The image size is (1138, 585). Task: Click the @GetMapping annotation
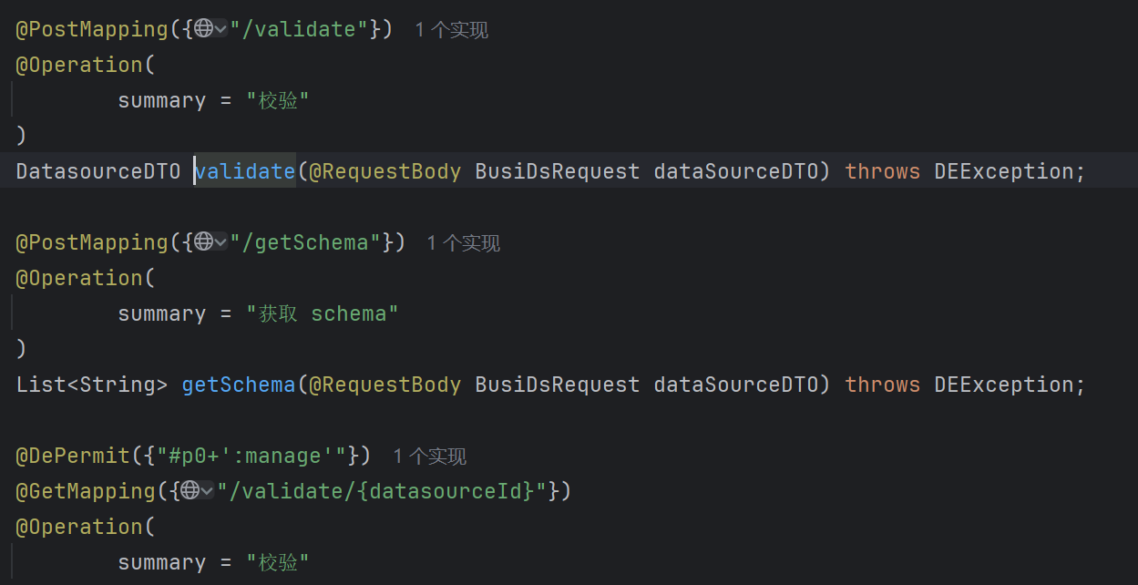(86, 491)
